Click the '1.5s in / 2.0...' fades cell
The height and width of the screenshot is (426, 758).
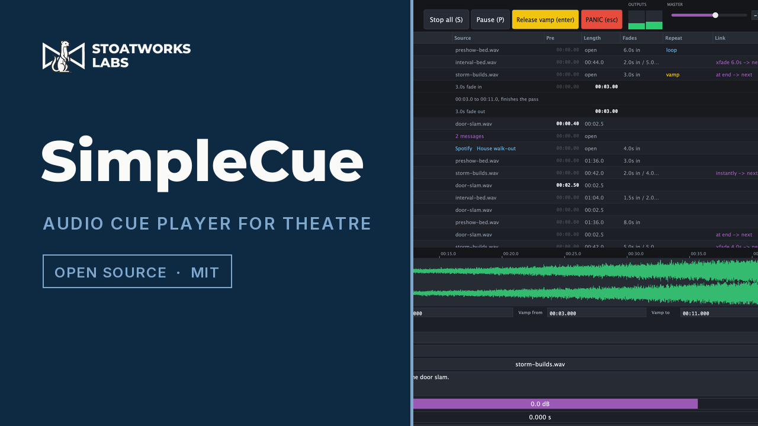pos(641,198)
